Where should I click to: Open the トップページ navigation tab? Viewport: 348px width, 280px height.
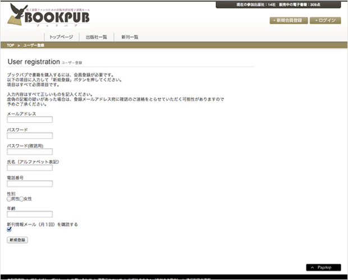(61, 36)
